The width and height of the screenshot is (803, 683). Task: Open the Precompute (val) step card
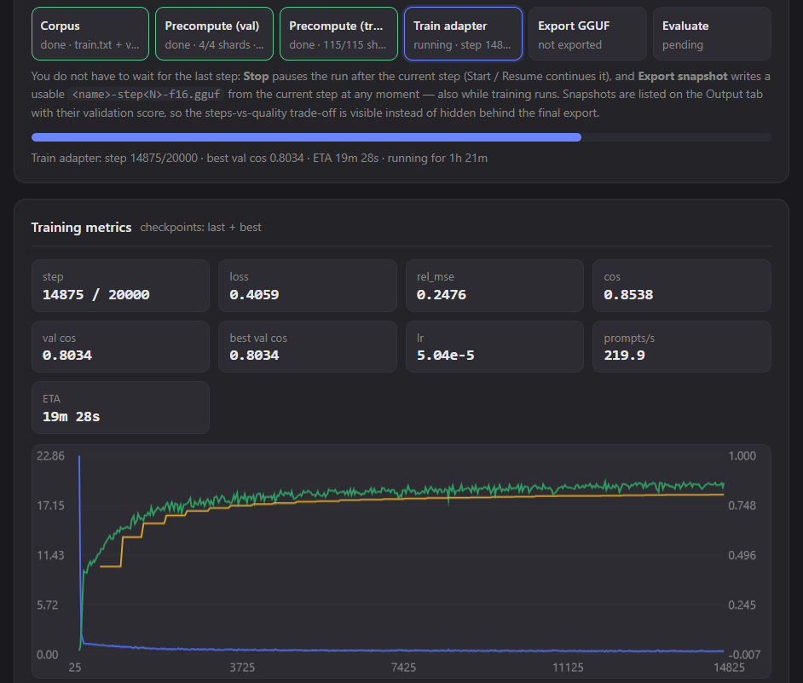pos(215,34)
